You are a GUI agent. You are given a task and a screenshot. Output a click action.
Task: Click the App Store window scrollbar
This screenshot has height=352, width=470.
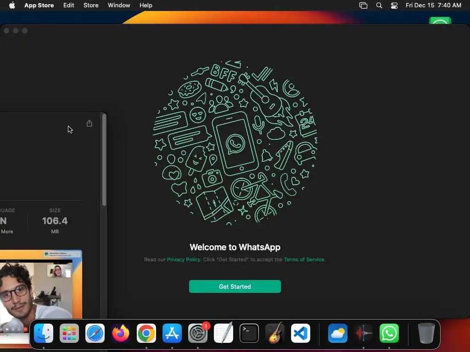pyautogui.click(x=104, y=160)
